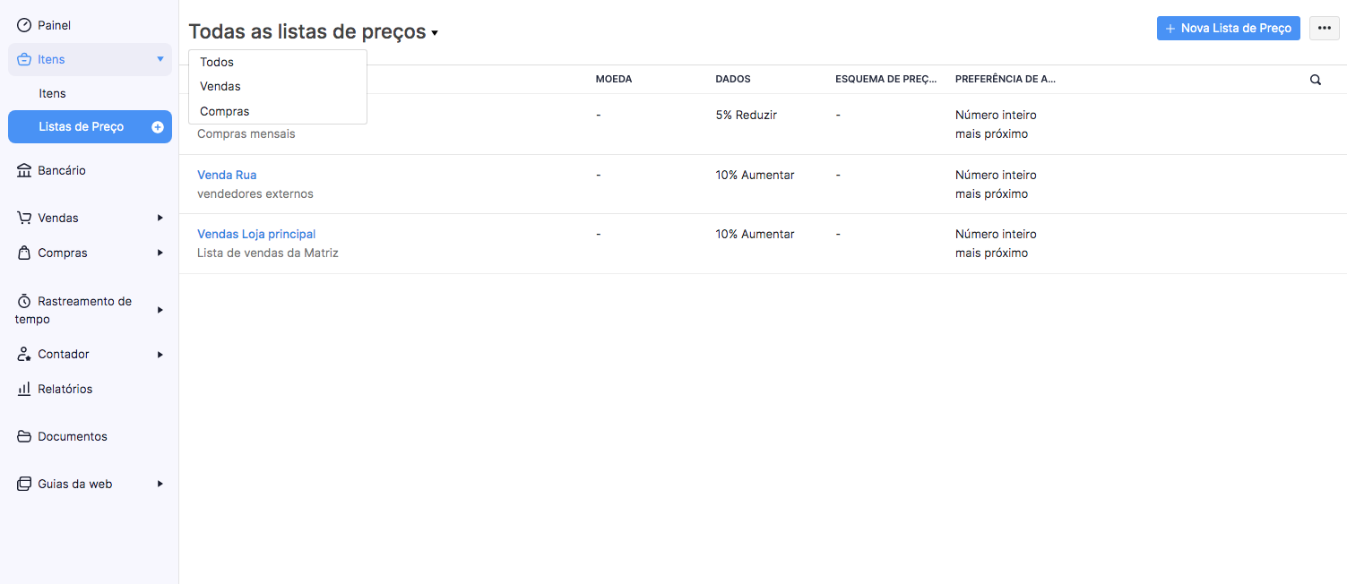Toggle the Todas as listas de preços dropdown
The image size is (1347, 584).
[x=314, y=32]
